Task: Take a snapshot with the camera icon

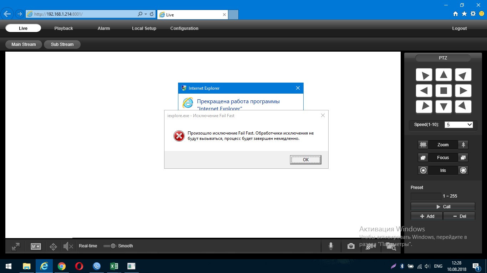Action: (351, 246)
